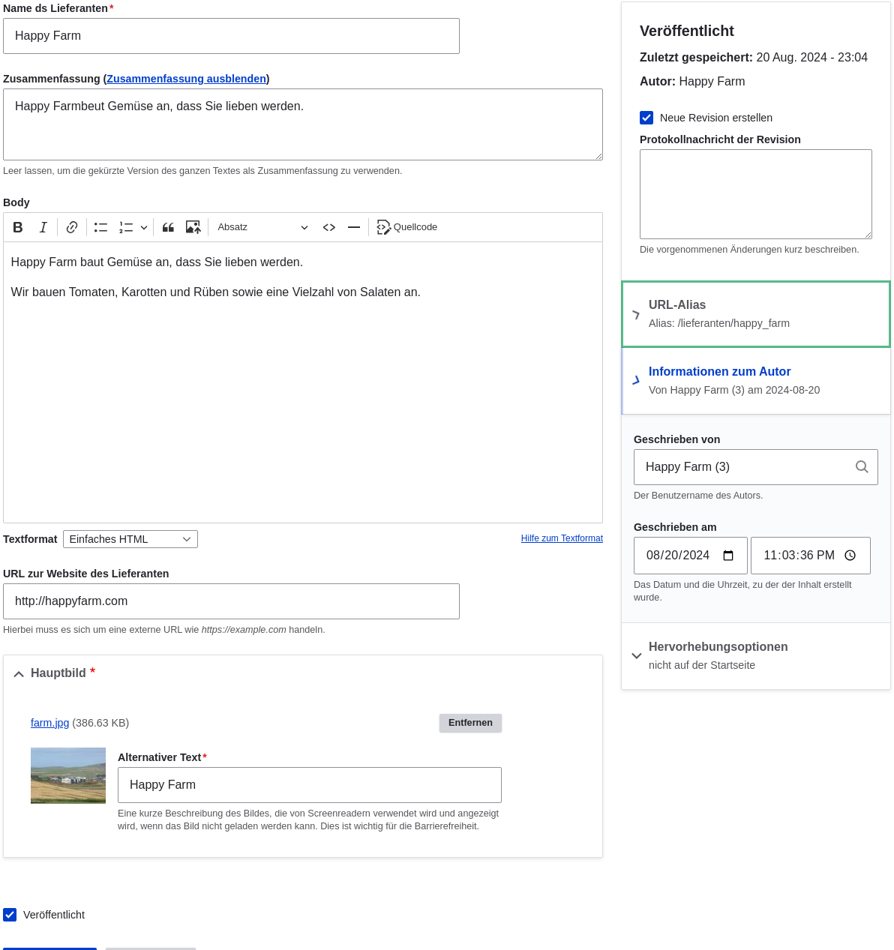This screenshot has height=950, width=894.
Task: Focus the Alternativer Text field
Action: (310, 785)
